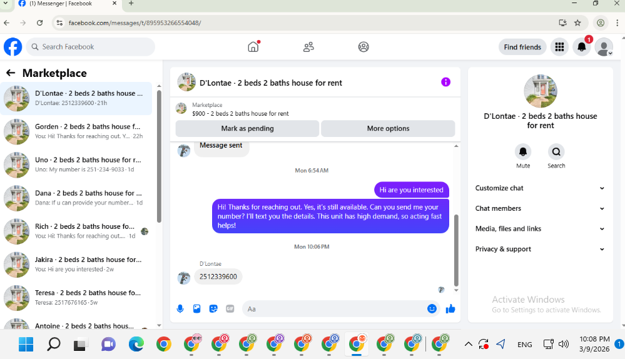Image resolution: width=625 pixels, height=359 pixels.
Task: Expand Chat members section
Action: click(x=540, y=208)
